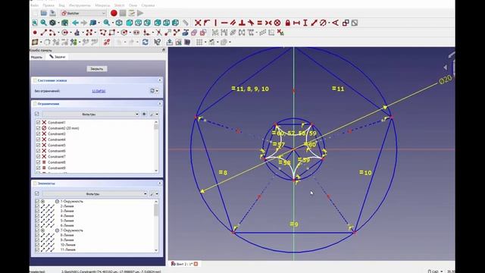The width and height of the screenshot is (485, 273).
Task: Toggle the constraints filter master checkbox
Action: [37, 115]
